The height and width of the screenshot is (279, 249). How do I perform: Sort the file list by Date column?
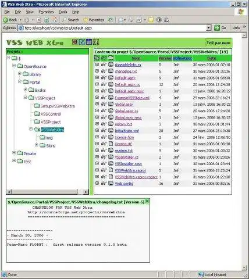coord(212,58)
